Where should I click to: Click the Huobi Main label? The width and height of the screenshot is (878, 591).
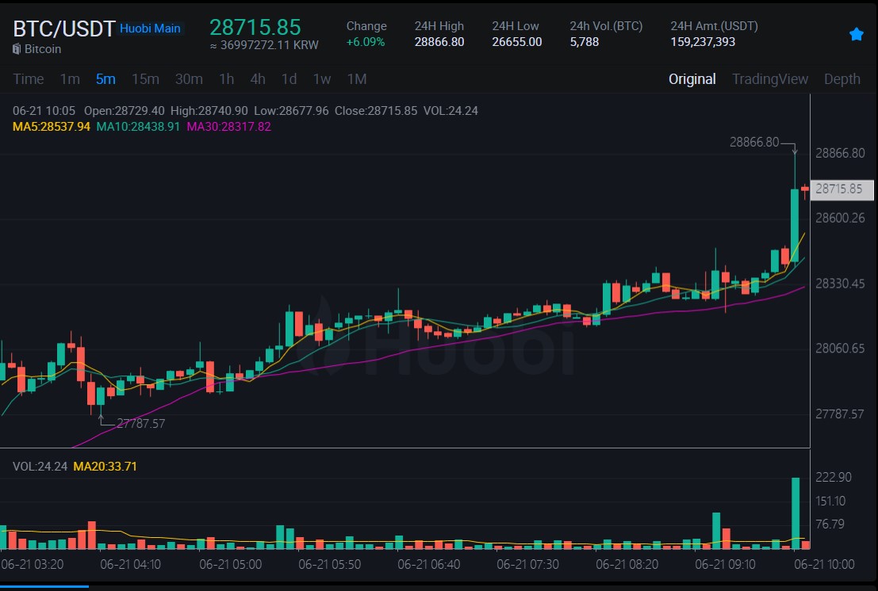click(x=150, y=29)
